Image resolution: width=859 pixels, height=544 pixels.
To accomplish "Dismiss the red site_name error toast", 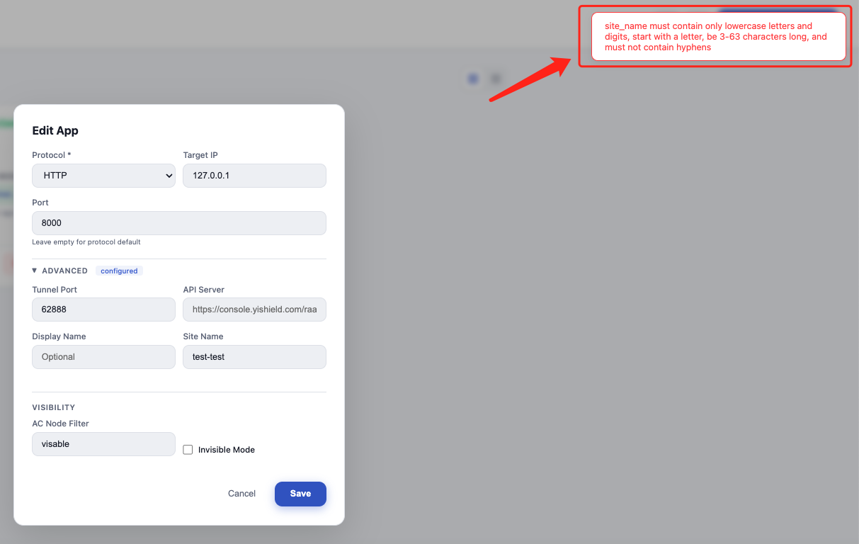I will click(x=719, y=37).
